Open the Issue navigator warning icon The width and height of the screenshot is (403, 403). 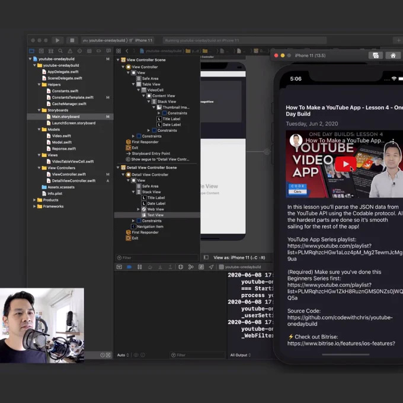[70, 51]
